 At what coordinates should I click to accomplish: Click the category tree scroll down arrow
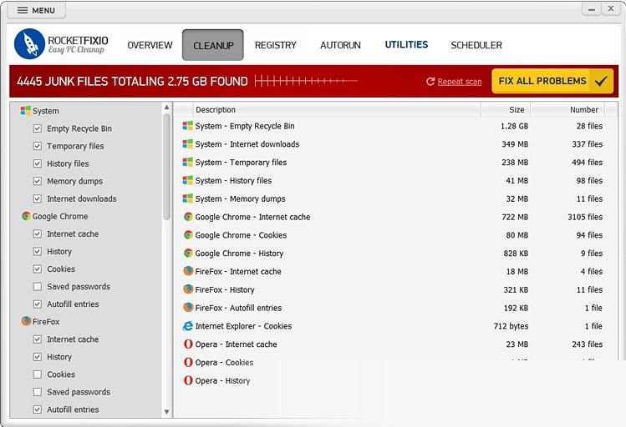[167, 412]
